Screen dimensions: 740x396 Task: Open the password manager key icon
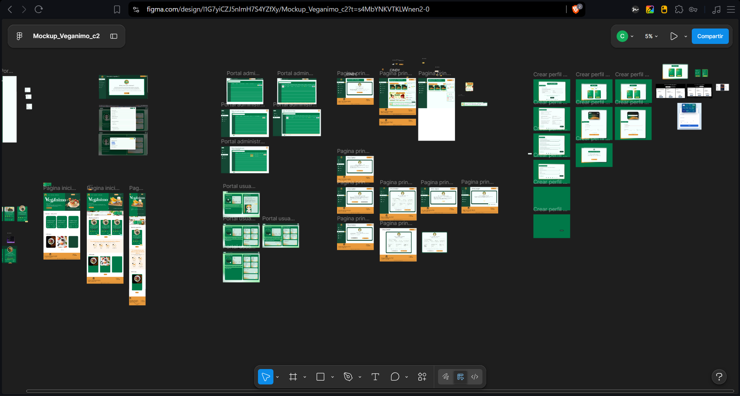point(693,9)
